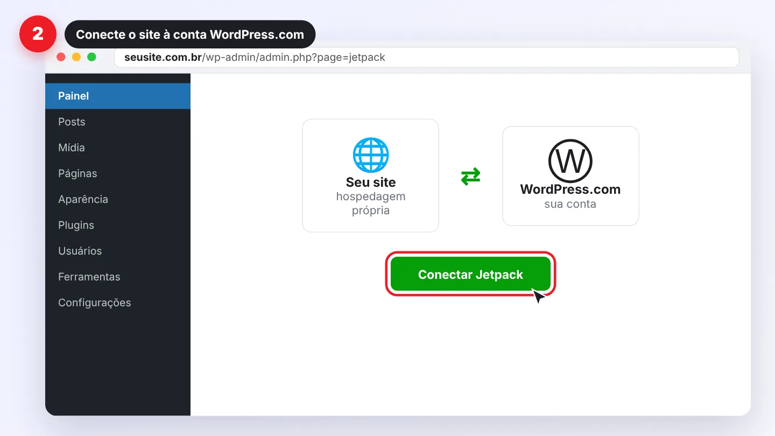Click the sua conta caption
This screenshot has width=775, height=436.
click(570, 204)
